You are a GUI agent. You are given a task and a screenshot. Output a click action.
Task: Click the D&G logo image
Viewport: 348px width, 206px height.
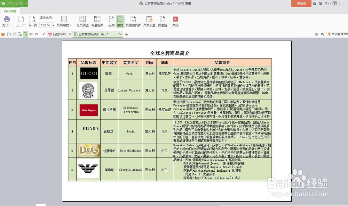pyautogui.click(x=89, y=151)
